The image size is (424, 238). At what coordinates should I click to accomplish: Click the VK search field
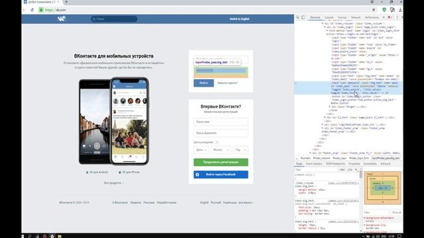point(114,19)
